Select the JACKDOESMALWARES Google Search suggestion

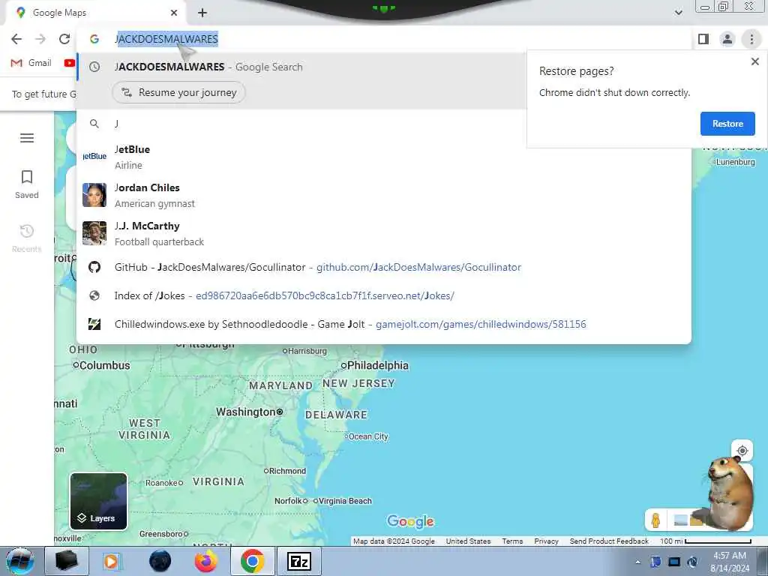coord(301,67)
